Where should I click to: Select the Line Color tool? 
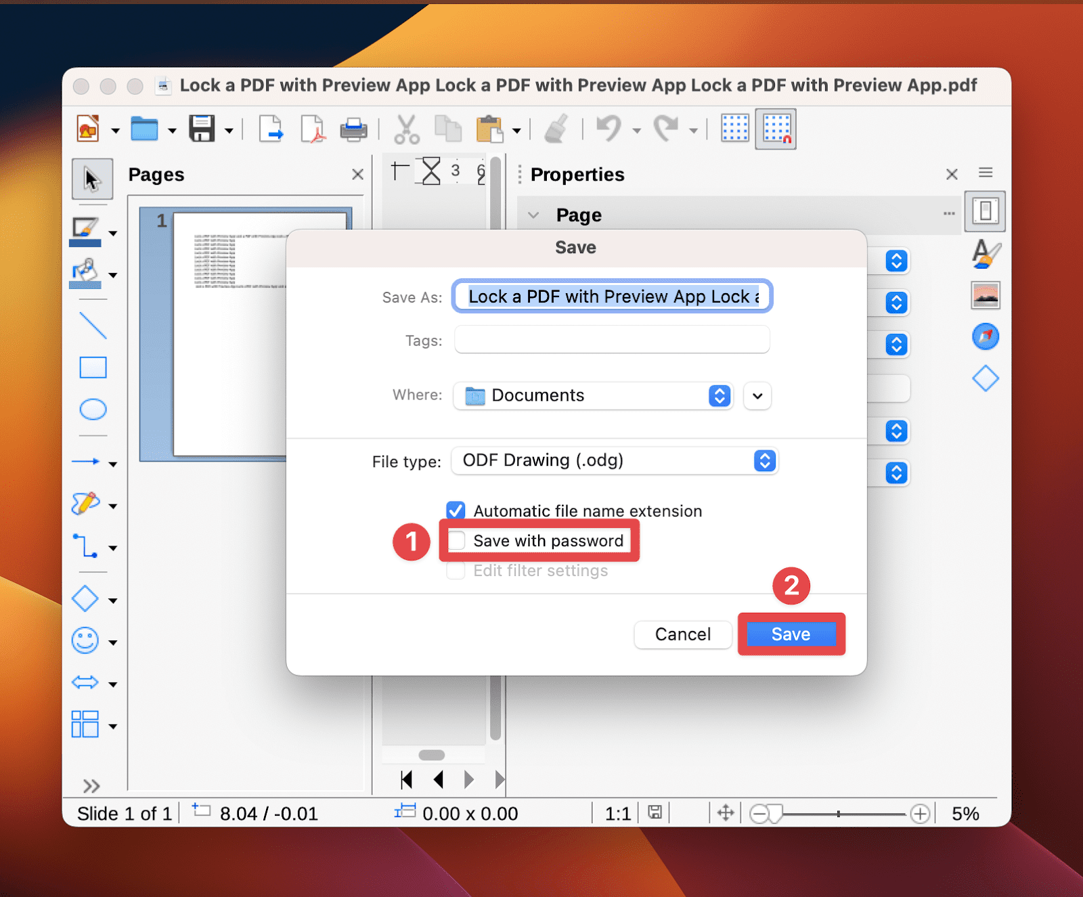pos(85,232)
